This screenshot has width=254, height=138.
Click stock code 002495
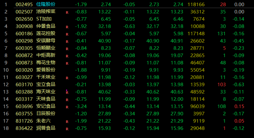point(24,4)
